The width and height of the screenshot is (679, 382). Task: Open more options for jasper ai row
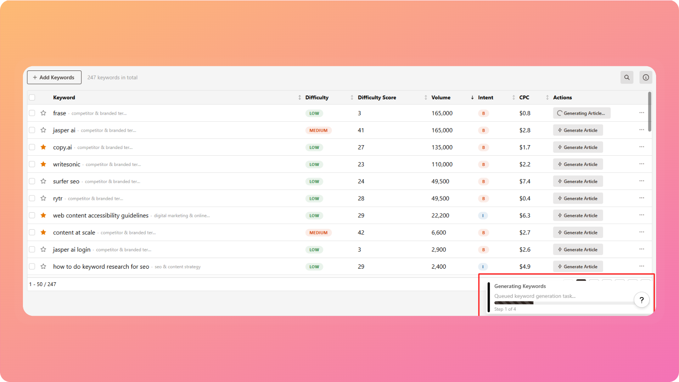pos(641,130)
